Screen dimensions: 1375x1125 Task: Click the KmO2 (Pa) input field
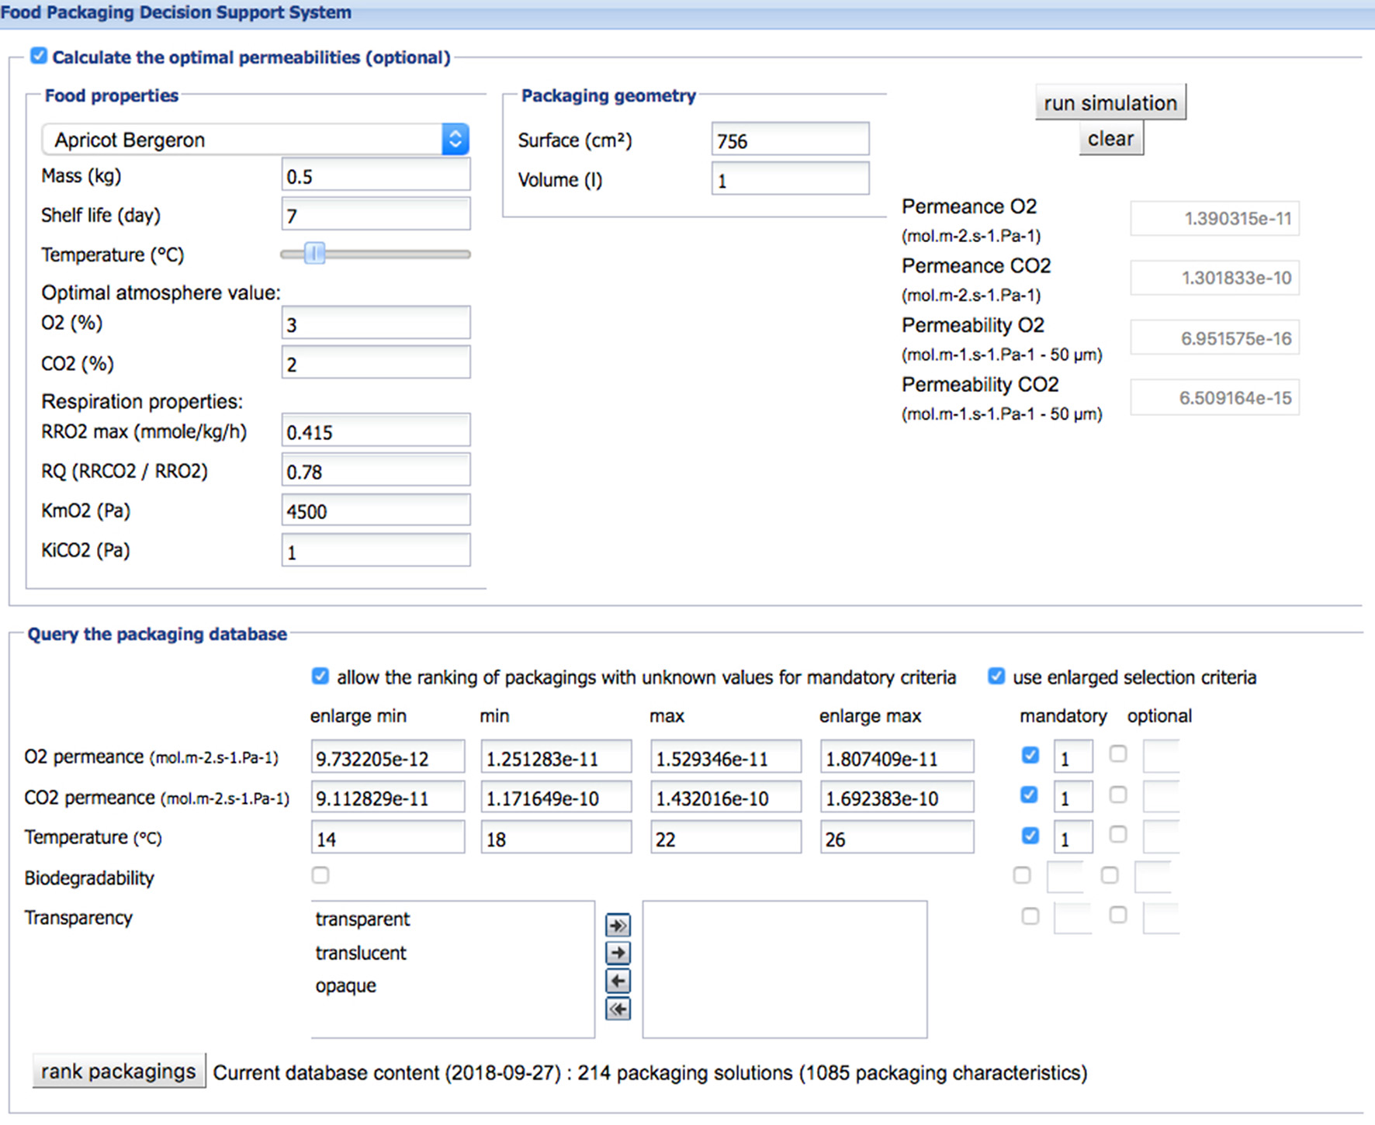376,511
